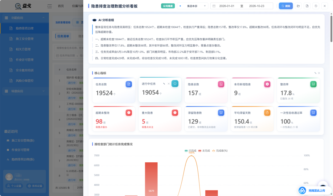Click the 任务总数 document card icon
333x196 pixels.
point(129,84)
